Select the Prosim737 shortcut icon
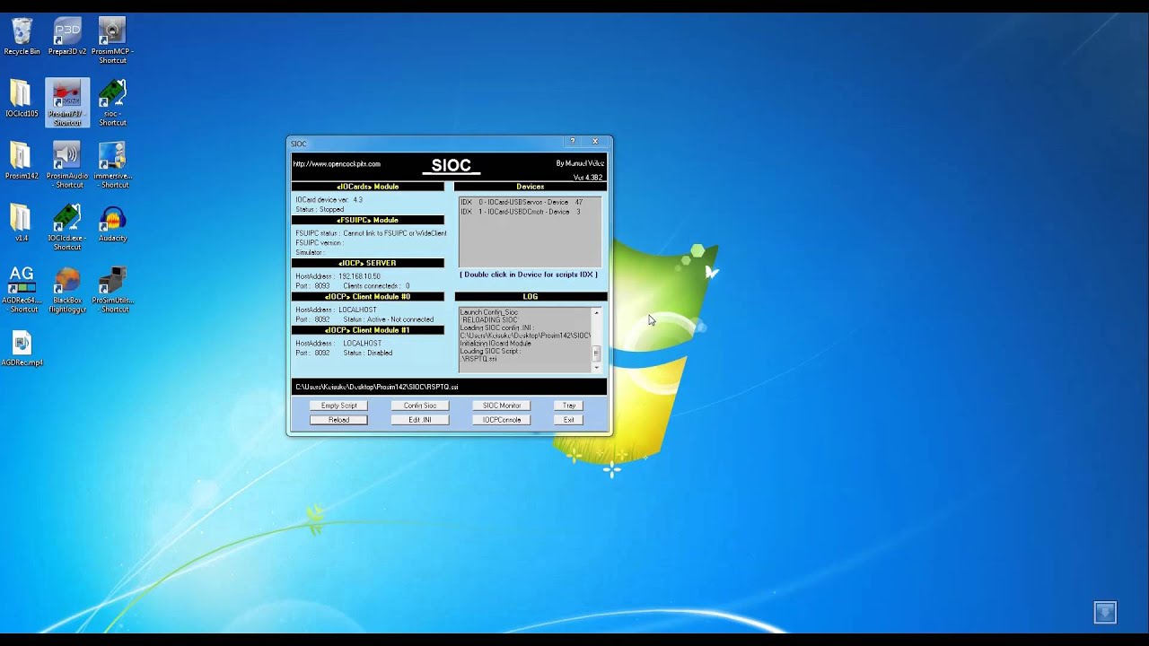1149x646 pixels. (x=67, y=103)
